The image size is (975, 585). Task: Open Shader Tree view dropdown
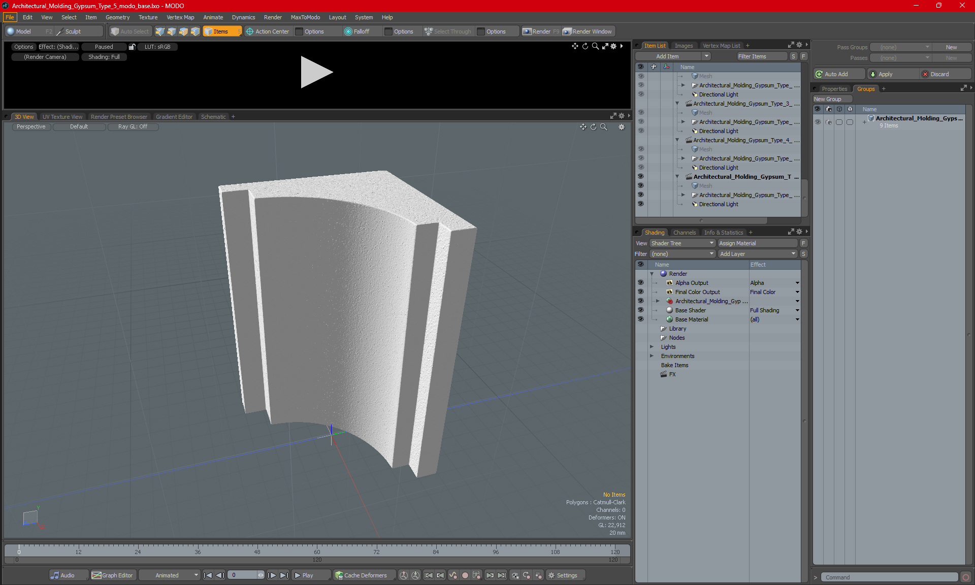(x=682, y=243)
